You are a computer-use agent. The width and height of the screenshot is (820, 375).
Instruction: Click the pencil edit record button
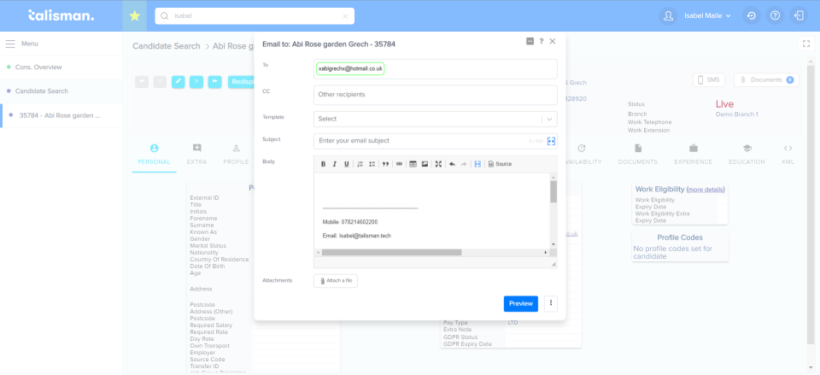click(x=179, y=82)
